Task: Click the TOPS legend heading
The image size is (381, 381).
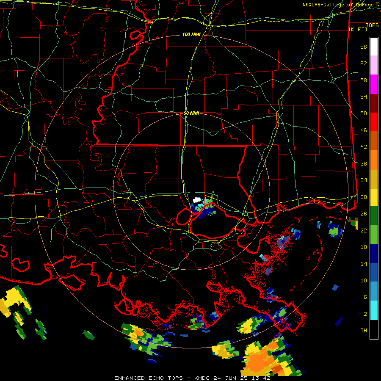Action: click(372, 25)
